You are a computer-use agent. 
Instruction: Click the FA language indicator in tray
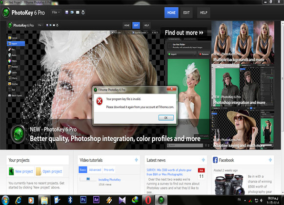tap(239, 200)
